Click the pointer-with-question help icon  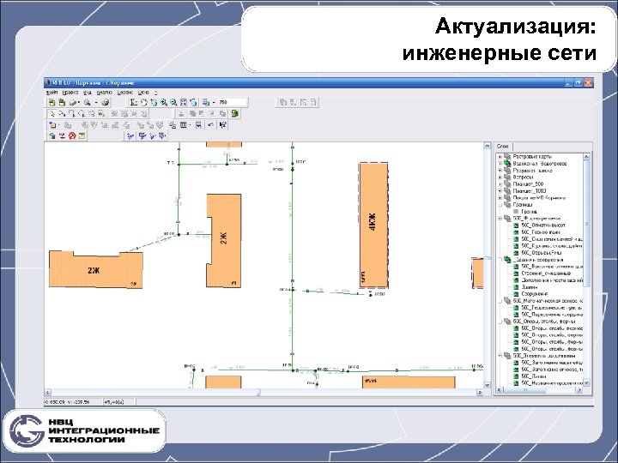222,125
